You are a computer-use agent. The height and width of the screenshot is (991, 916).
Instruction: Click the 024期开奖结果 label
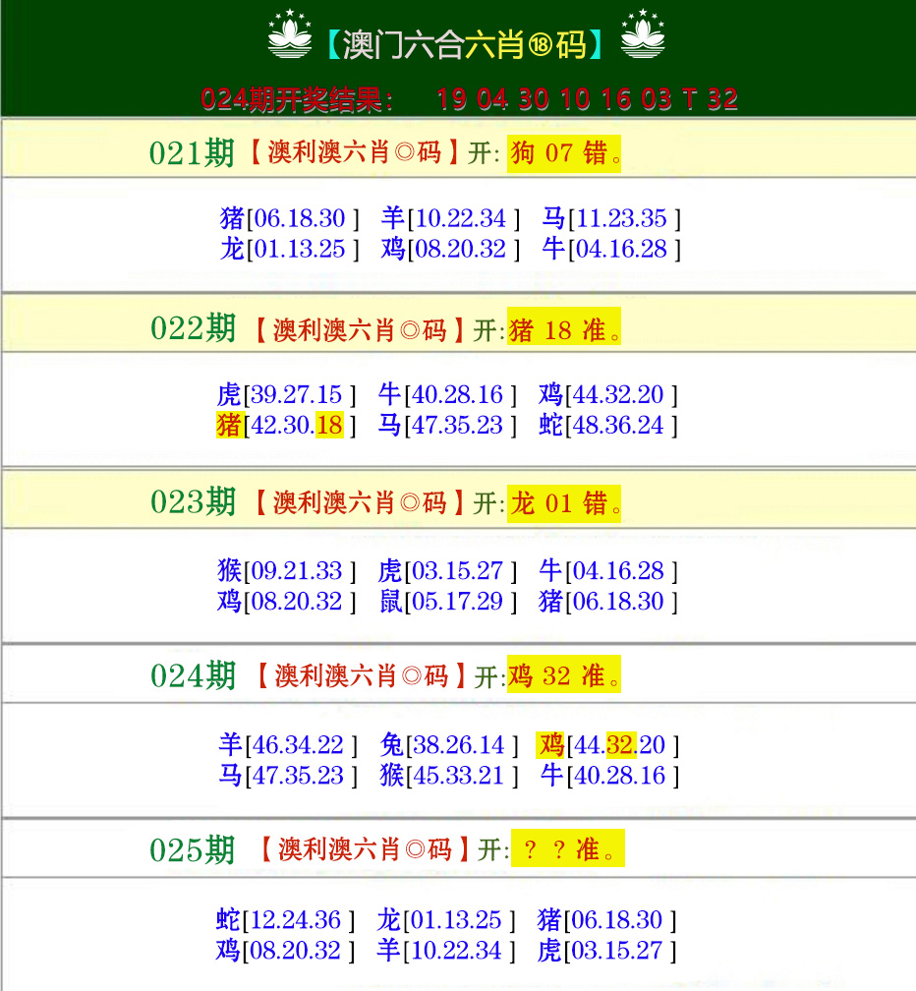pos(297,99)
